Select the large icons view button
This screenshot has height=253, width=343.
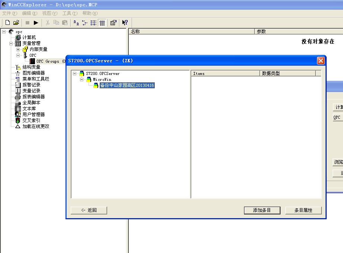[76, 23]
